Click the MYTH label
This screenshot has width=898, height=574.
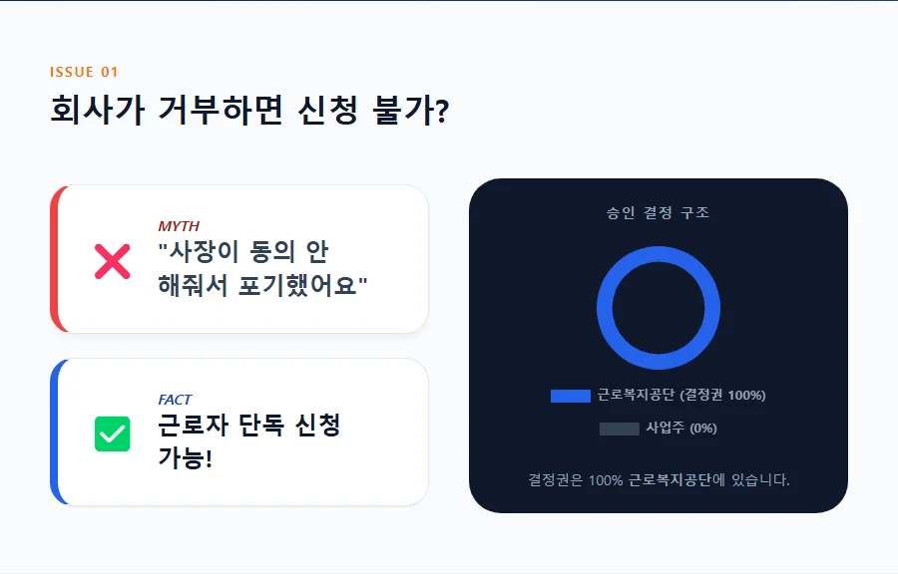click(178, 226)
